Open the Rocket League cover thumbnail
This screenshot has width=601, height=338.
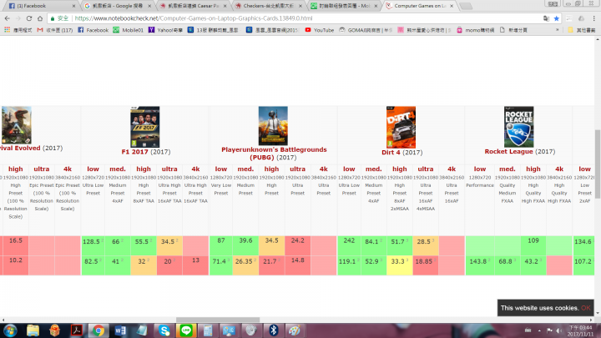coord(518,127)
